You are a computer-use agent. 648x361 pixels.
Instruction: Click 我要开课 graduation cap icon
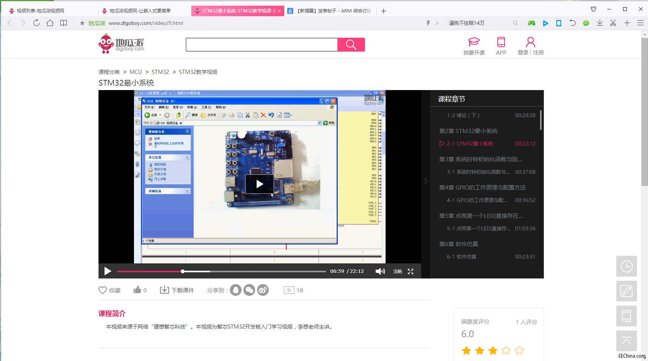tap(474, 42)
